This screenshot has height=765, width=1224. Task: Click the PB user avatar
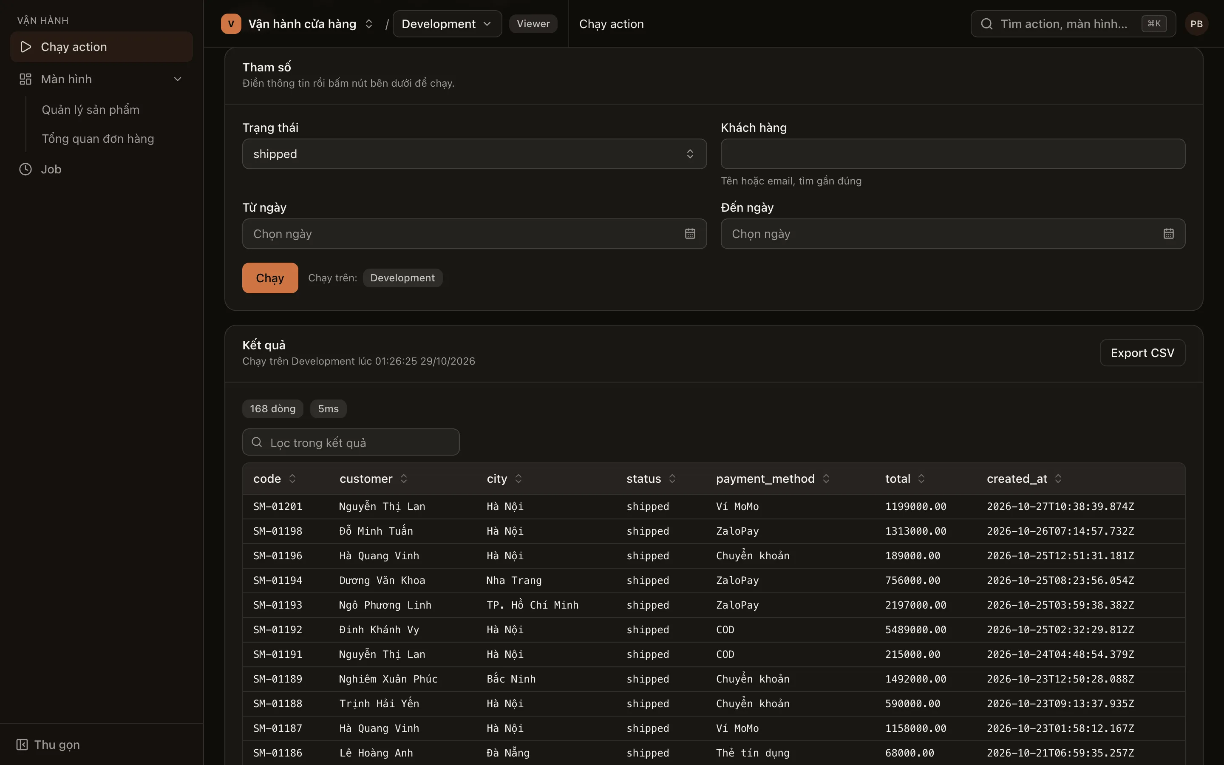(1196, 24)
